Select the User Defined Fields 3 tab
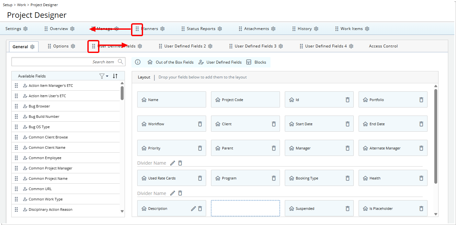The width and height of the screenshot is (456, 225). coord(255,46)
